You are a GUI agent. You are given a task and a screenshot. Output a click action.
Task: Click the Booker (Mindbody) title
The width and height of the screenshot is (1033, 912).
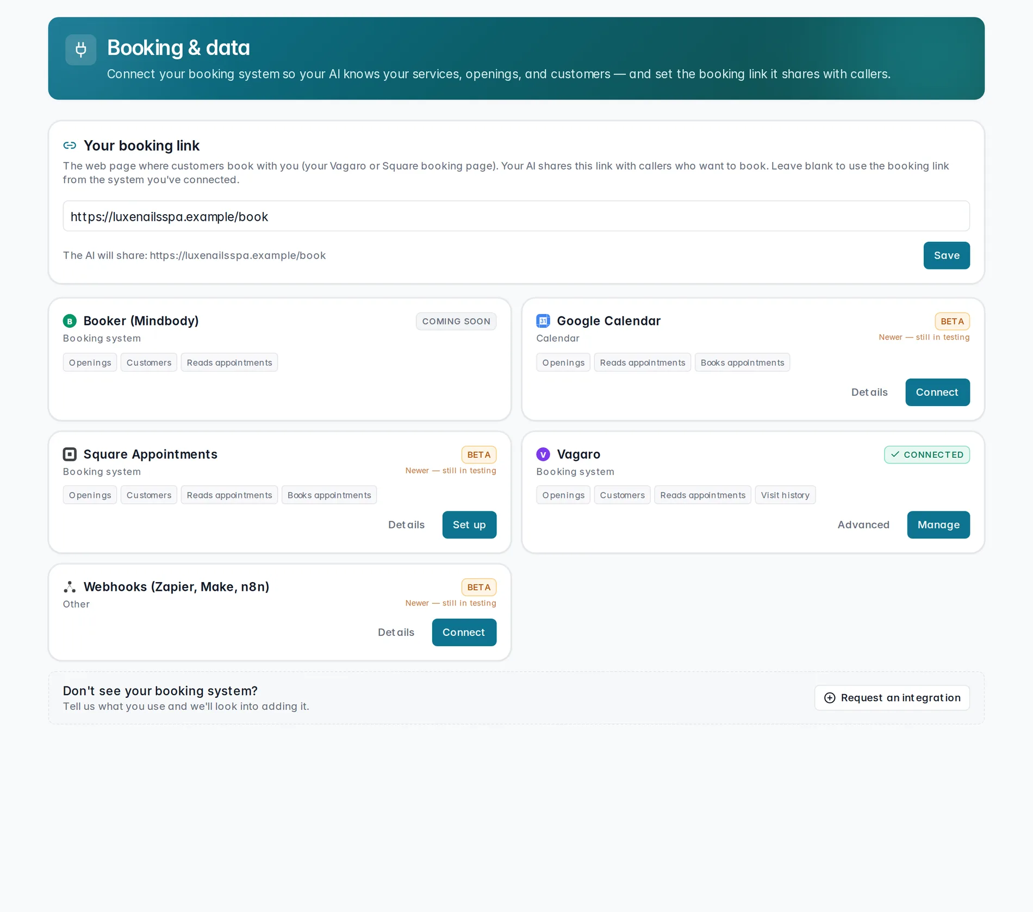pos(141,321)
